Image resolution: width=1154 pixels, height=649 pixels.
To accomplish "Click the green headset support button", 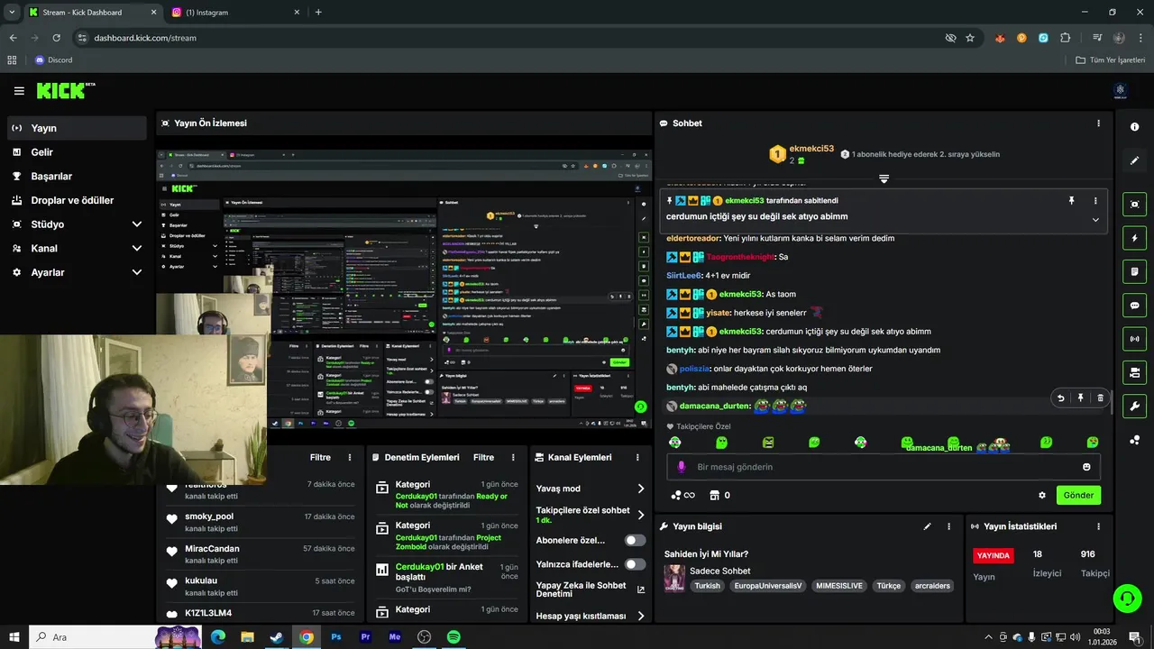I will 1126,598.
